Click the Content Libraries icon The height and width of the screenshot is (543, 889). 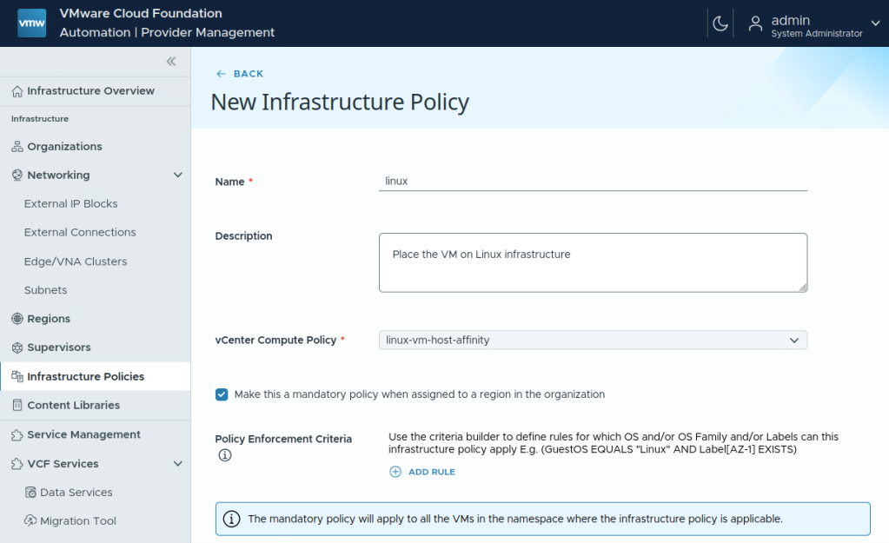(x=17, y=405)
